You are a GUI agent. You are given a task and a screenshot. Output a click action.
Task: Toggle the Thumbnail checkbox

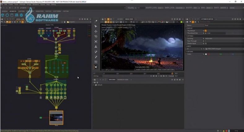[x=206, y=31]
